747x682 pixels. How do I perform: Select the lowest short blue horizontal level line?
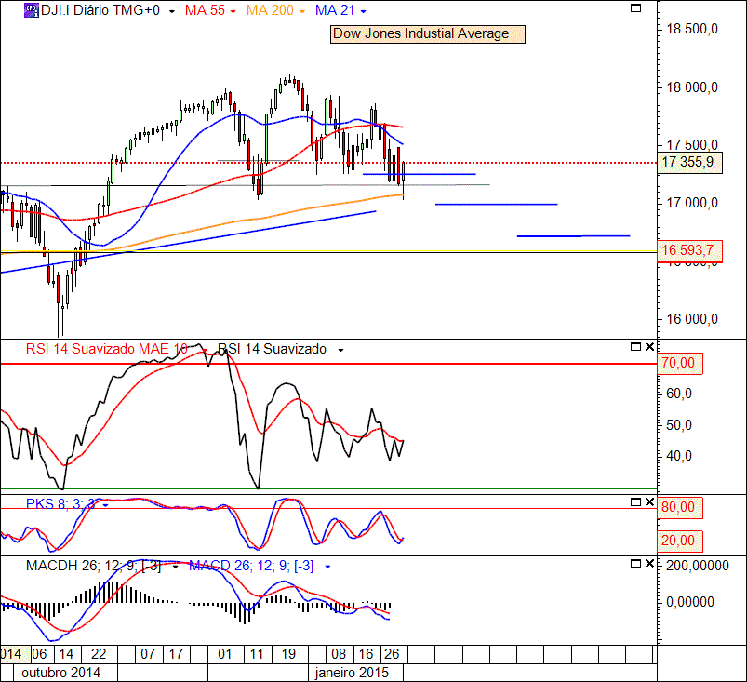tap(574, 236)
